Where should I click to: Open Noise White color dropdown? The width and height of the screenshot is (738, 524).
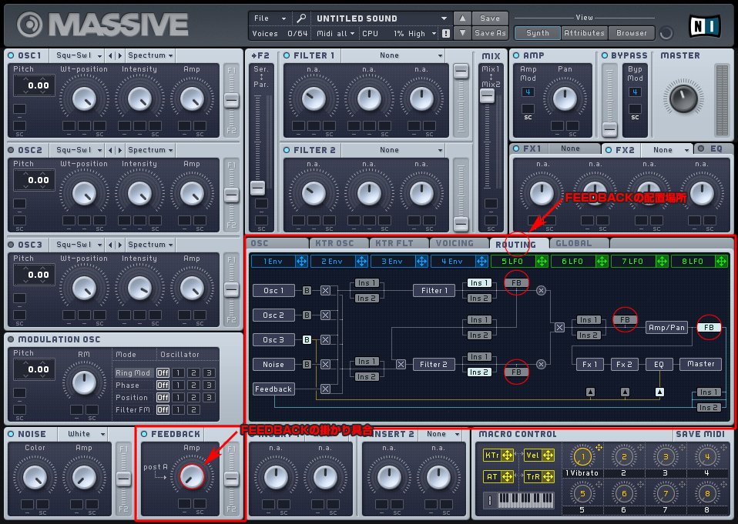83,434
